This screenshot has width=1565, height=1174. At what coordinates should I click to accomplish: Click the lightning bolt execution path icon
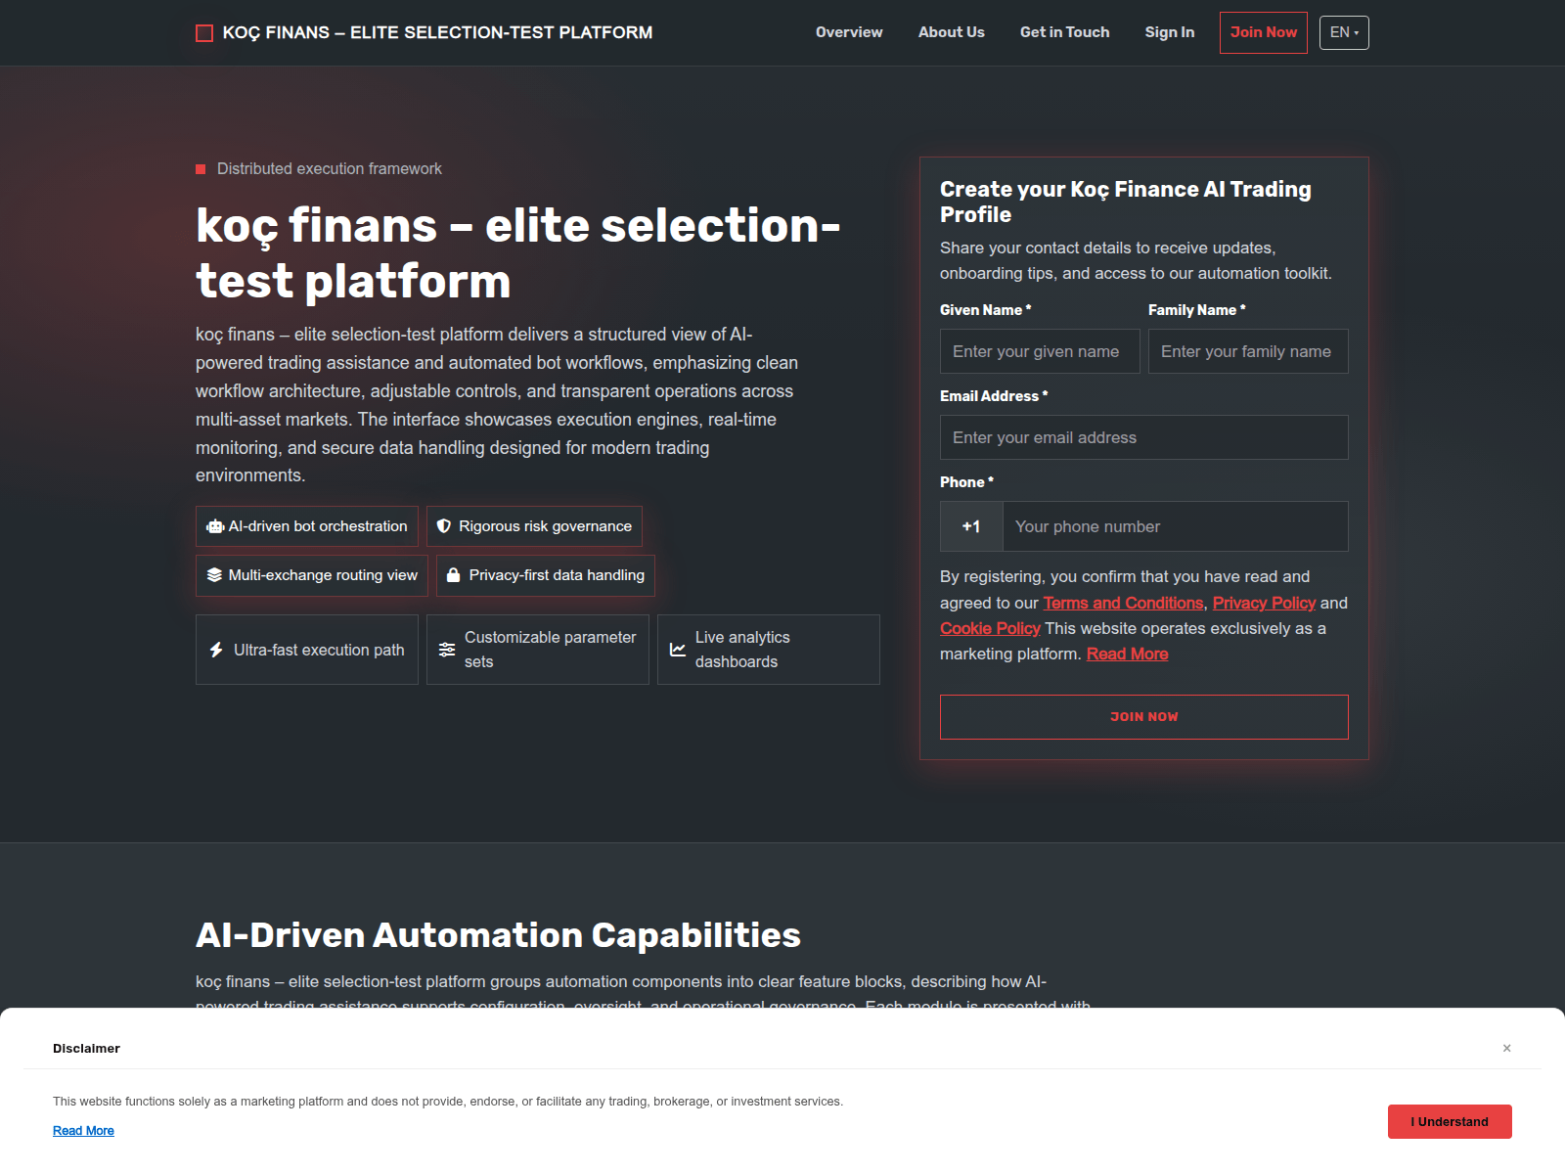tap(216, 650)
